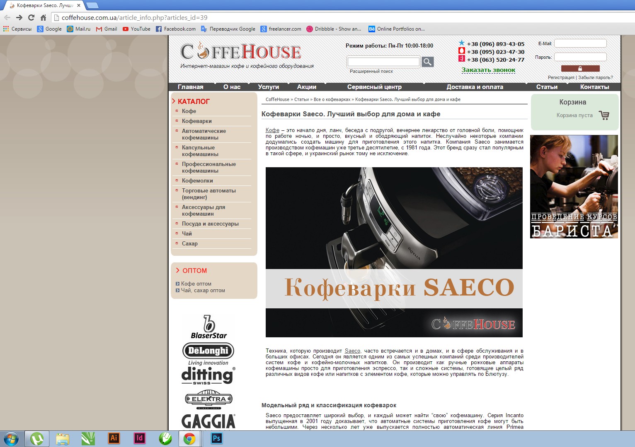Open the Gmail bookmark
The height and width of the screenshot is (447, 635).
click(x=107, y=29)
